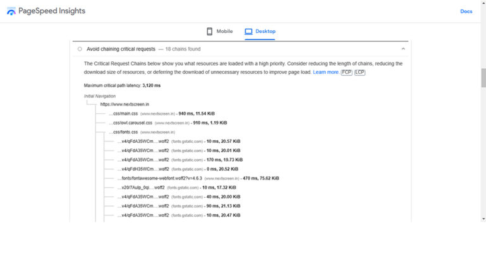Switch to the Desktop tab
The width and height of the screenshot is (486, 254).
click(x=259, y=31)
